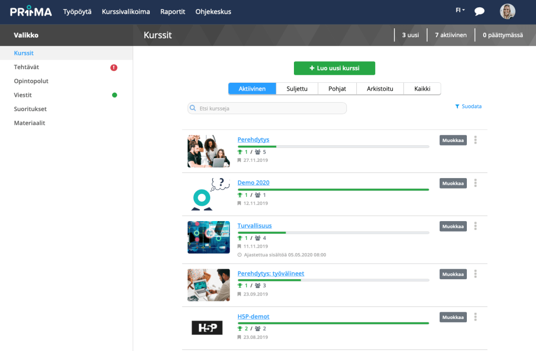Open Raportit in the top menu

pos(172,12)
